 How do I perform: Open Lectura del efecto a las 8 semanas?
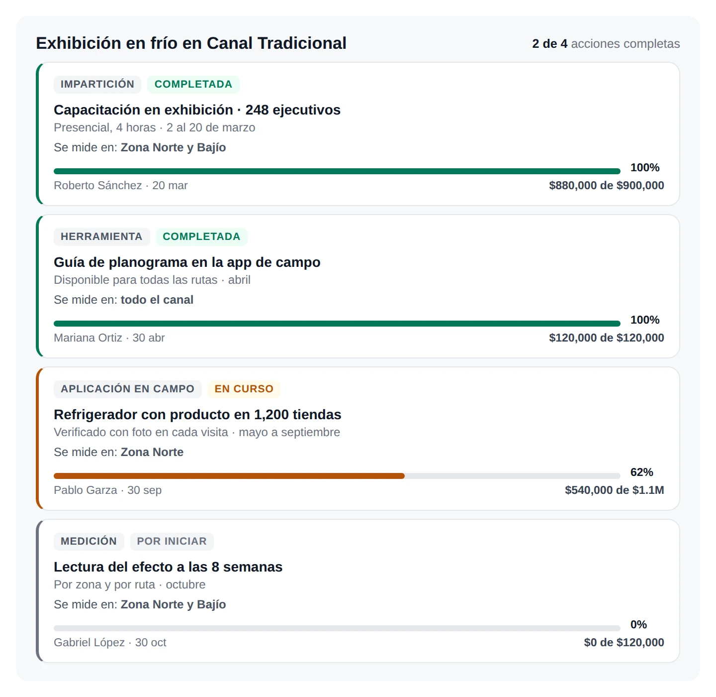tap(168, 567)
